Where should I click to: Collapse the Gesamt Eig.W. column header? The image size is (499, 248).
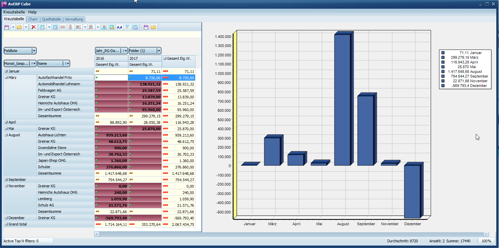(165, 58)
